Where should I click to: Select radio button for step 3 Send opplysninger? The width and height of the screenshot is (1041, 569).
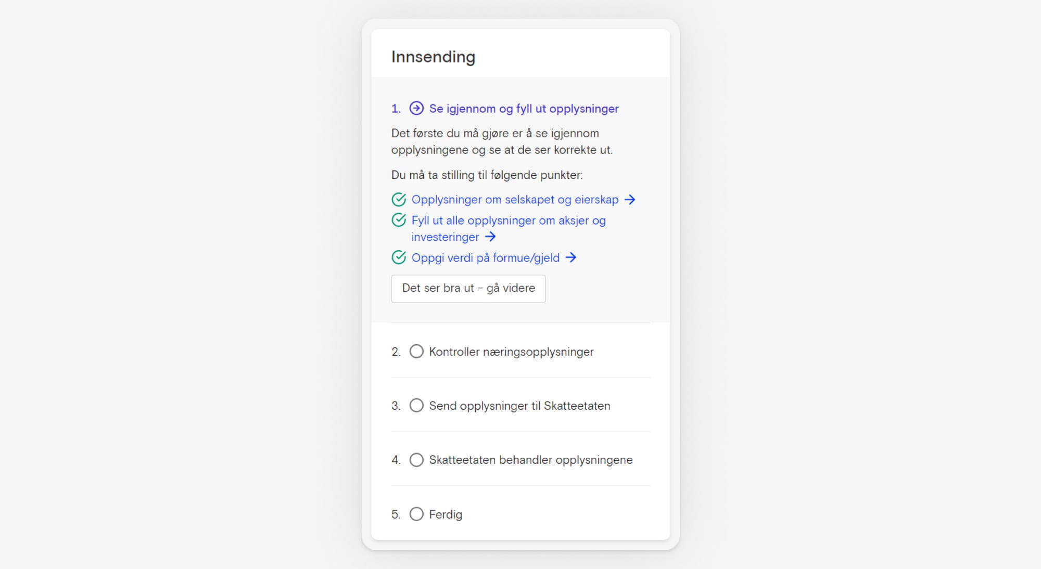[x=414, y=406]
